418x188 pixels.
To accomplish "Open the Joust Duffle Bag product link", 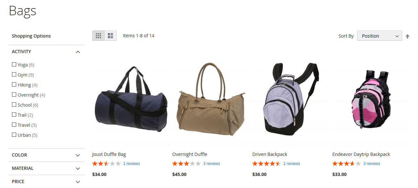I will tap(109, 154).
